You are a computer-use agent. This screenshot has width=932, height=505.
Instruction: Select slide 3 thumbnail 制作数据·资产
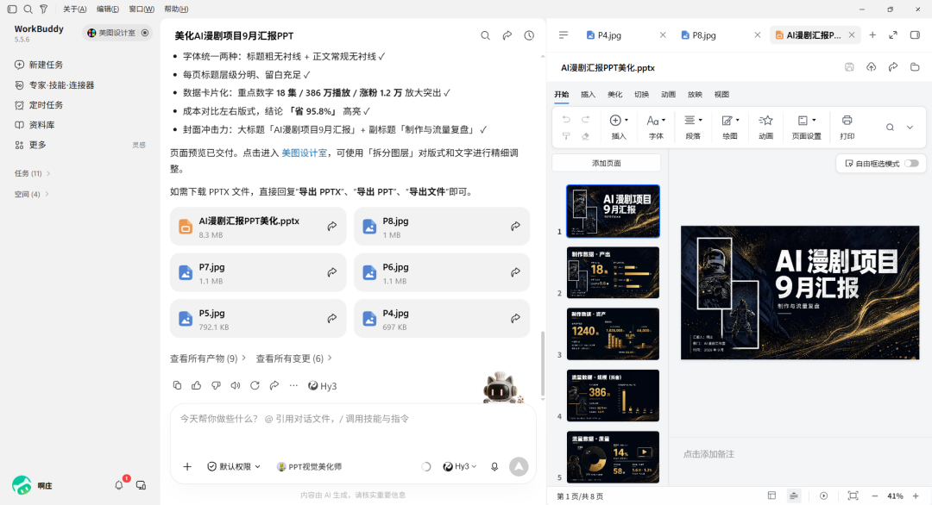613,334
